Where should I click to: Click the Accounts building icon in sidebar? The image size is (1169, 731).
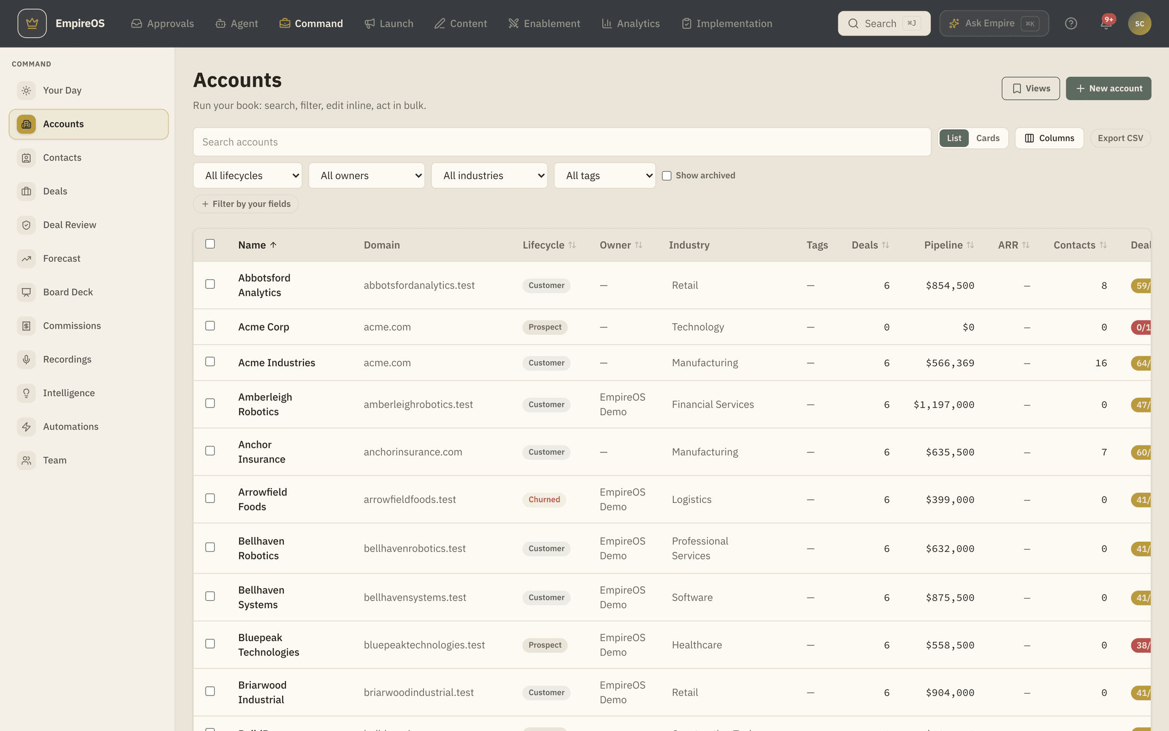tap(26, 124)
